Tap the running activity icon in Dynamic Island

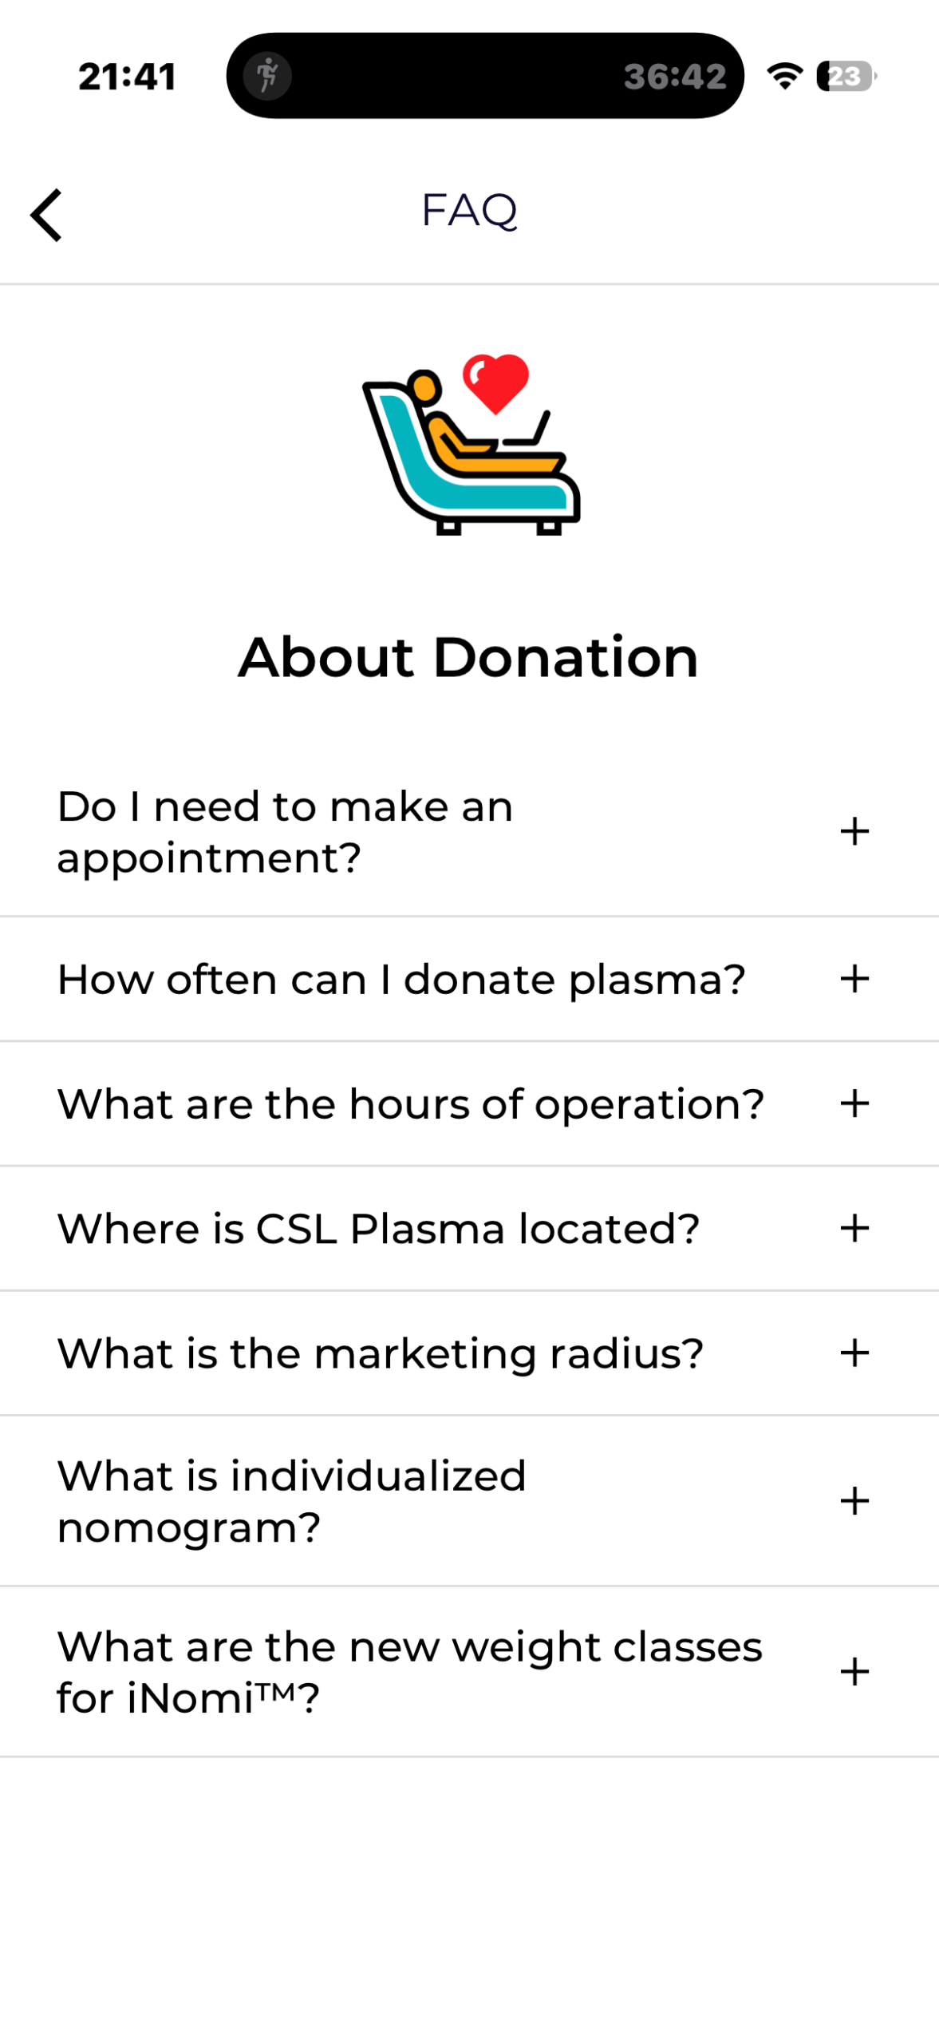coord(267,77)
